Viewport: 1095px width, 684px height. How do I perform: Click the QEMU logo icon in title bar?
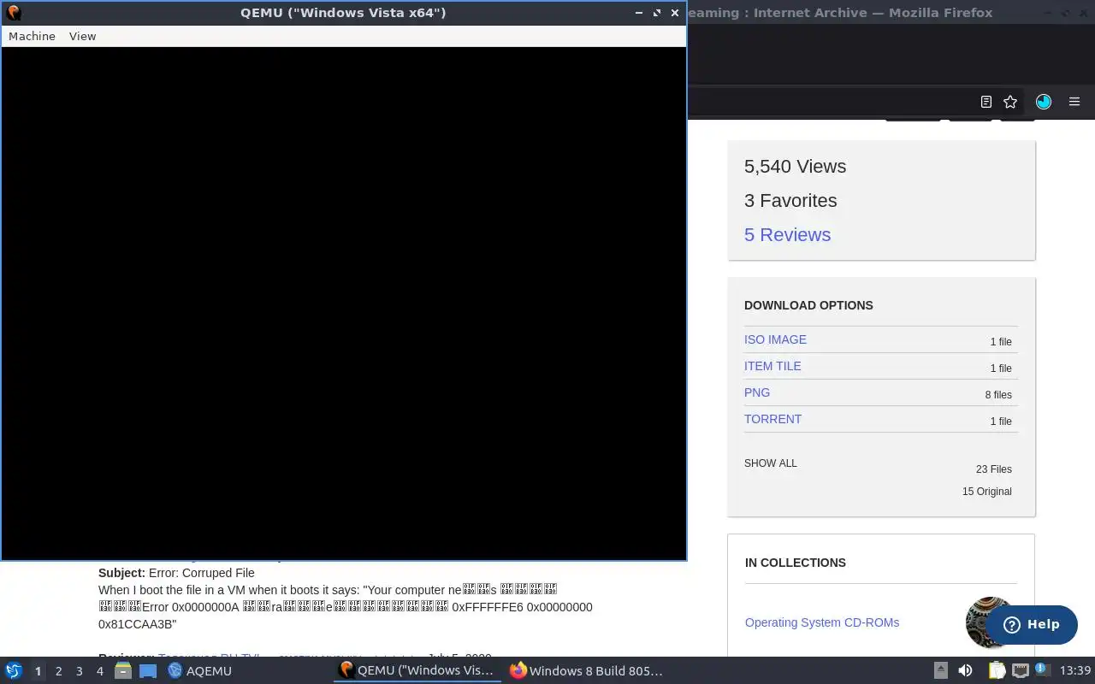[x=14, y=13]
